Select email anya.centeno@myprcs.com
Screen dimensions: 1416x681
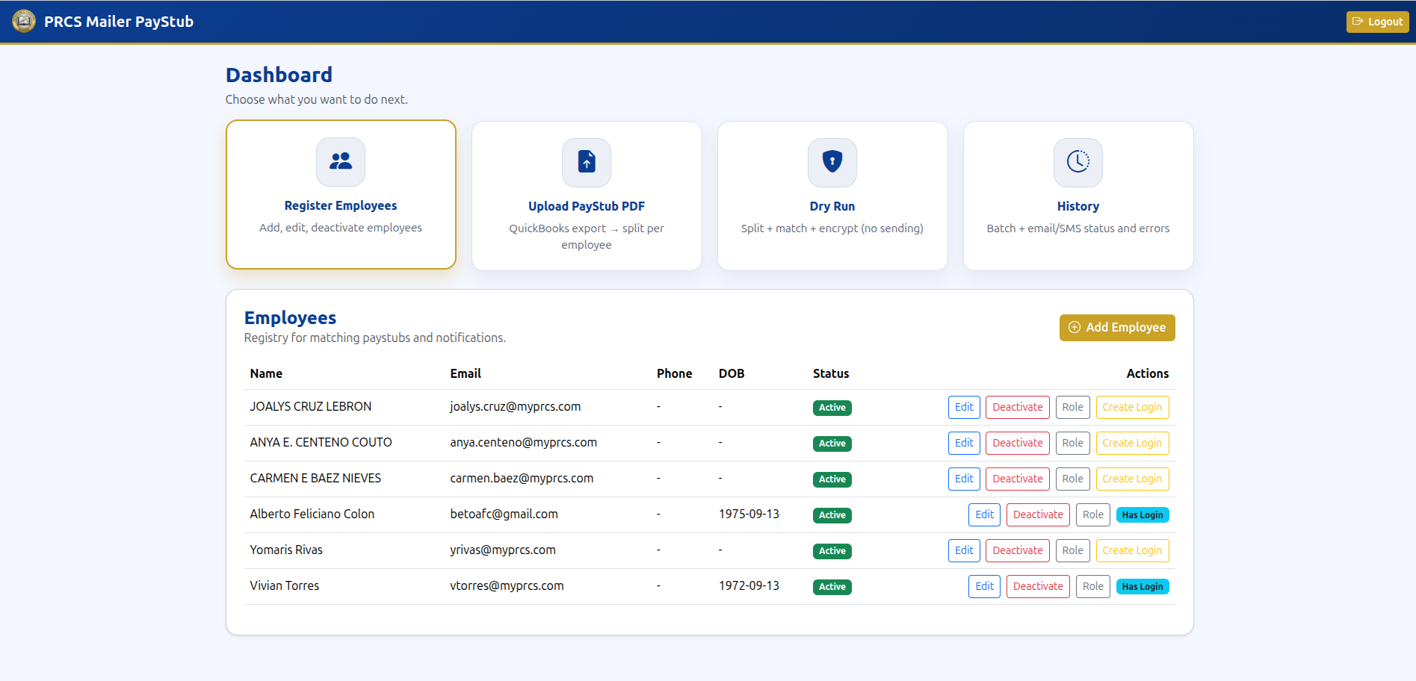click(523, 442)
